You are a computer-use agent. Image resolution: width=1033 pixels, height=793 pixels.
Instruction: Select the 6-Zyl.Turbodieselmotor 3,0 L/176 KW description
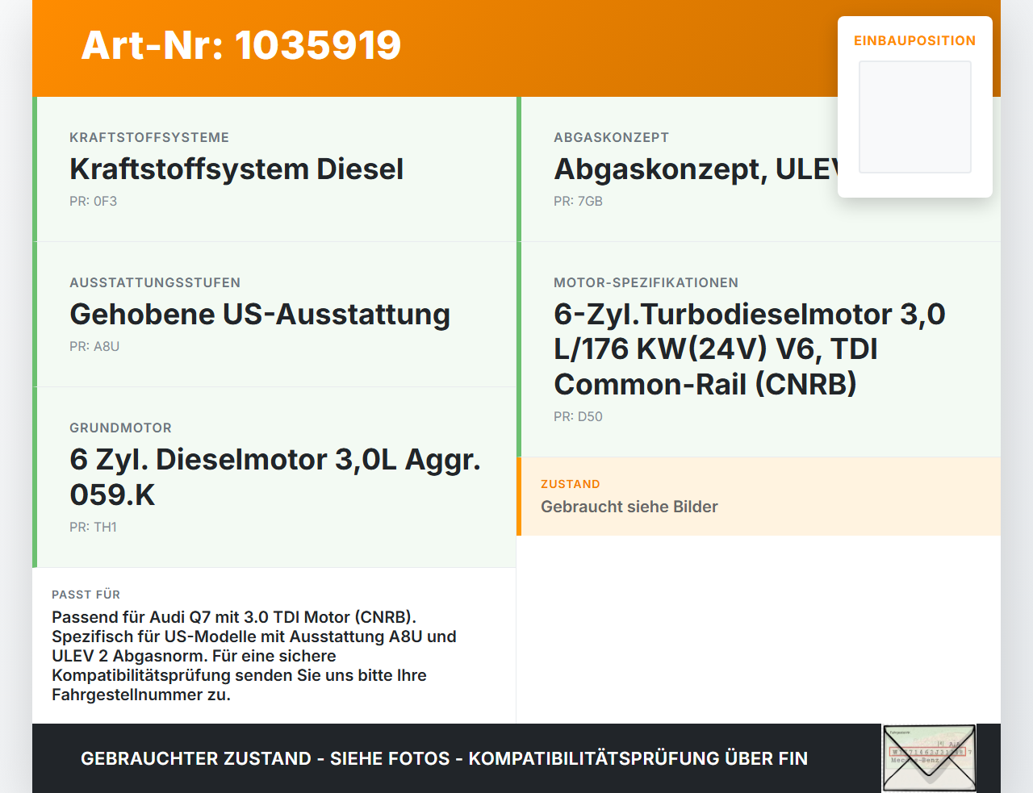750,349
